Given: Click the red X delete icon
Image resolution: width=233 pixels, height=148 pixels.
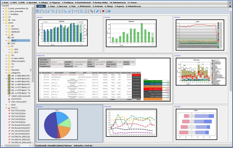Looking at the screenshot, I should click(103, 11).
